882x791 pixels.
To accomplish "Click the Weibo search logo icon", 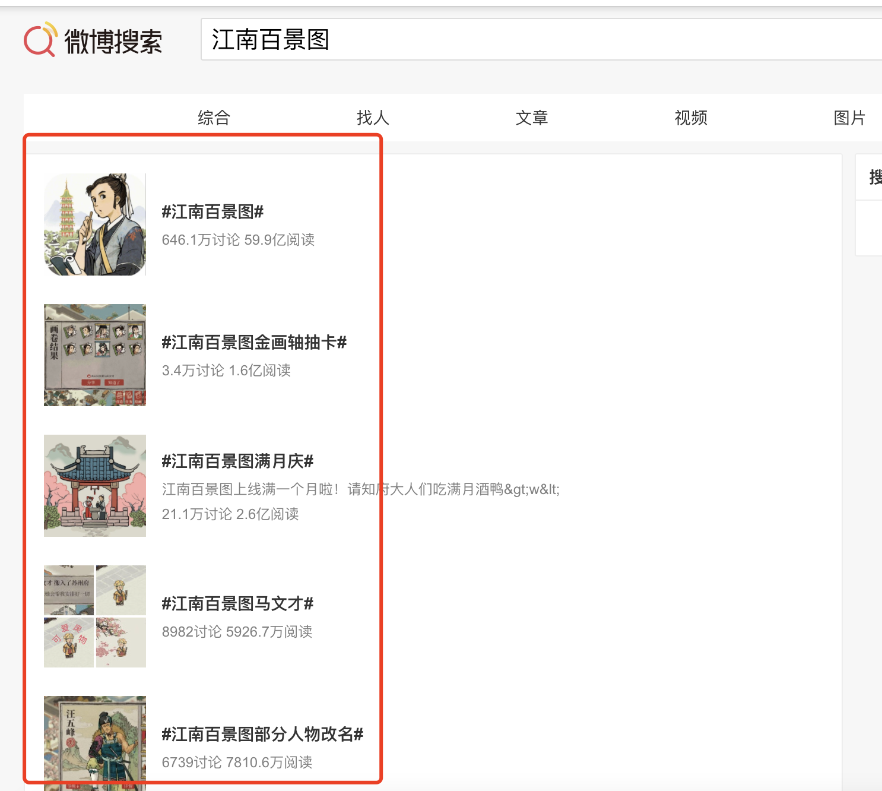I will 40,39.
